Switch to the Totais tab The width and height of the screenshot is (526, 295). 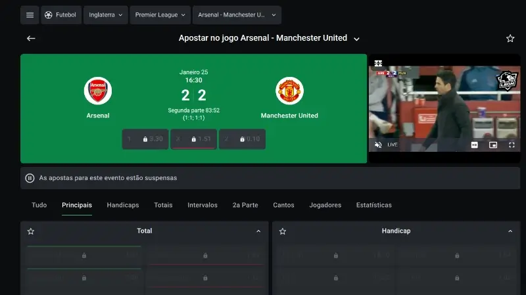[x=163, y=205]
